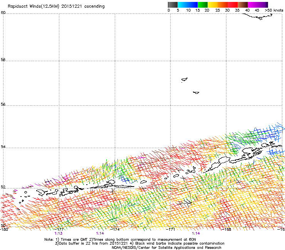Click the latitude label "52"
This screenshot has width=285, height=250.
coord(3,187)
